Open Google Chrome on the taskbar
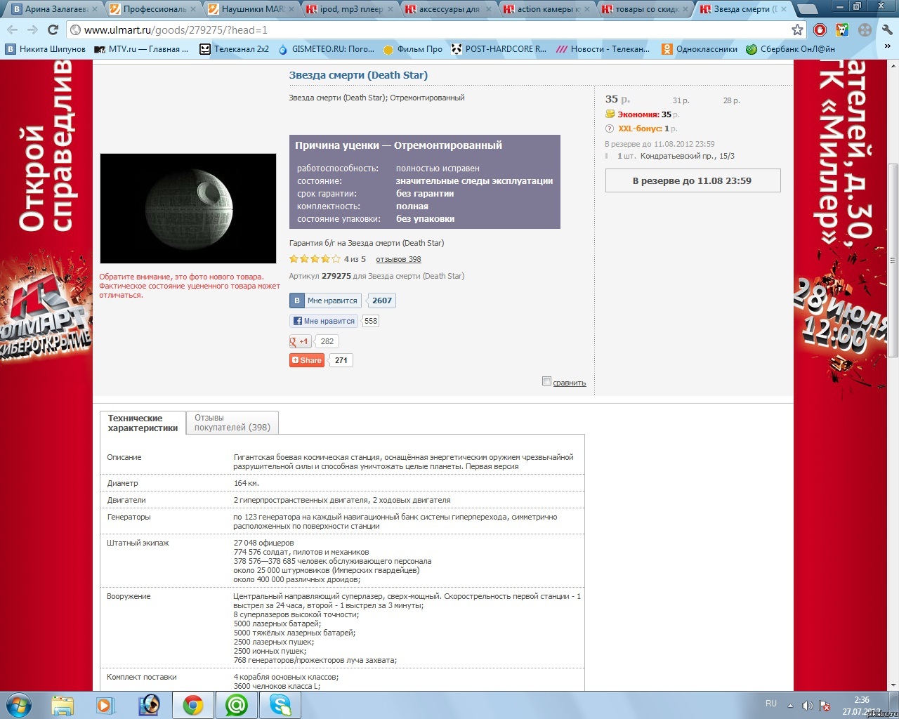Screen dimensions: 899x719 tap(193, 705)
